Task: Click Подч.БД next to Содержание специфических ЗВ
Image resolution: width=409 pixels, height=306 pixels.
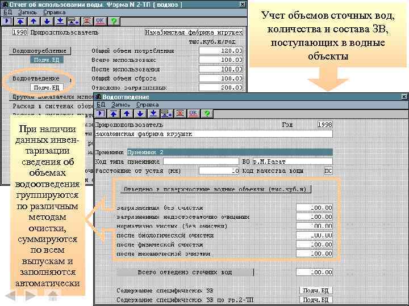Action: [316, 290]
